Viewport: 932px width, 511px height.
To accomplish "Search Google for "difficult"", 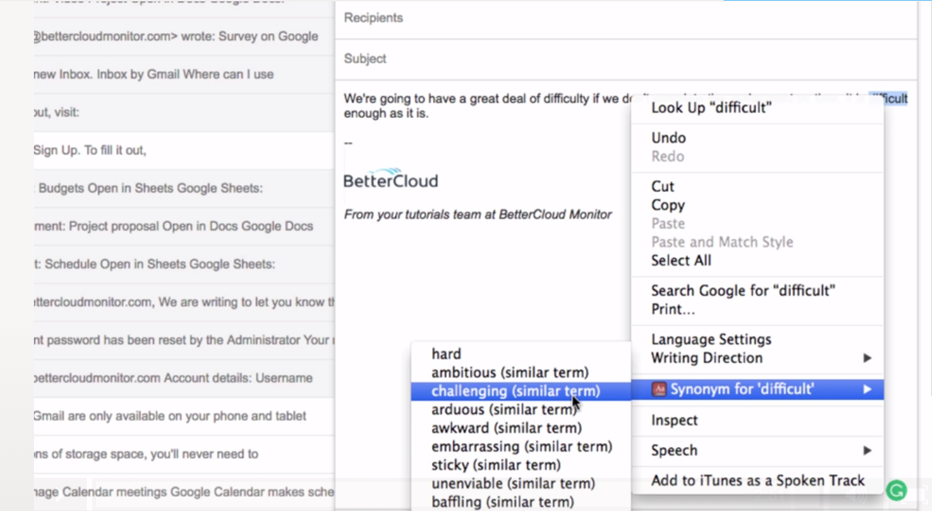I will (x=757, y=291).
